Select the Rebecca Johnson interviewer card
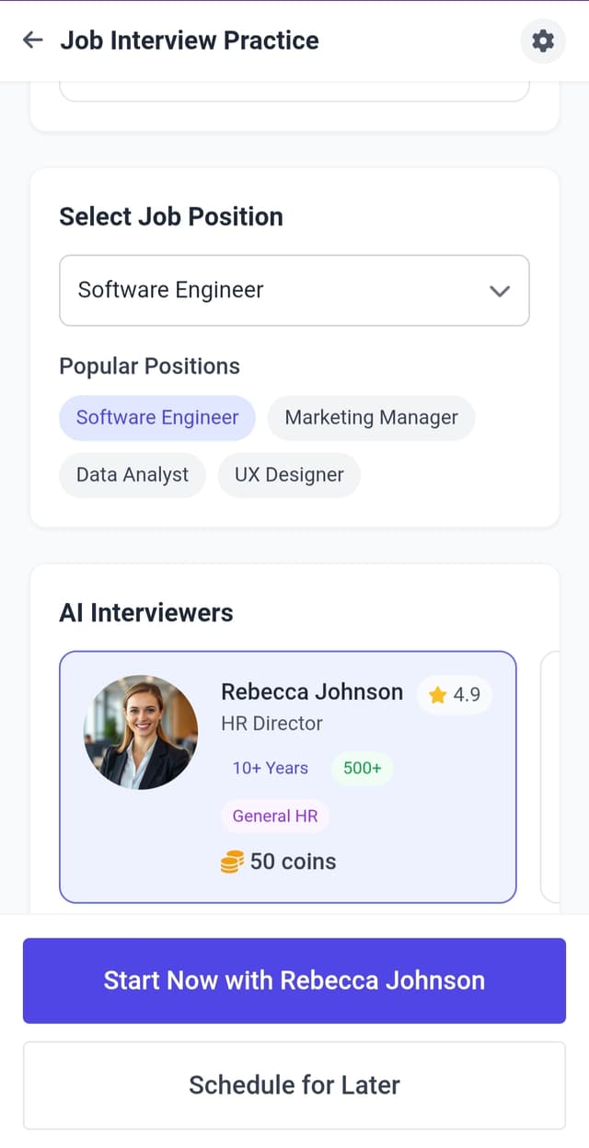 pyautogui.click(x=288, y=777)
